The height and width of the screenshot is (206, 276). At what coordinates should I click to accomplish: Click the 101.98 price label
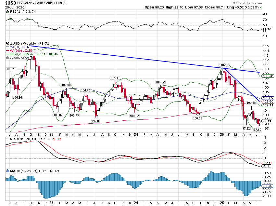click(x=251, y=103)
